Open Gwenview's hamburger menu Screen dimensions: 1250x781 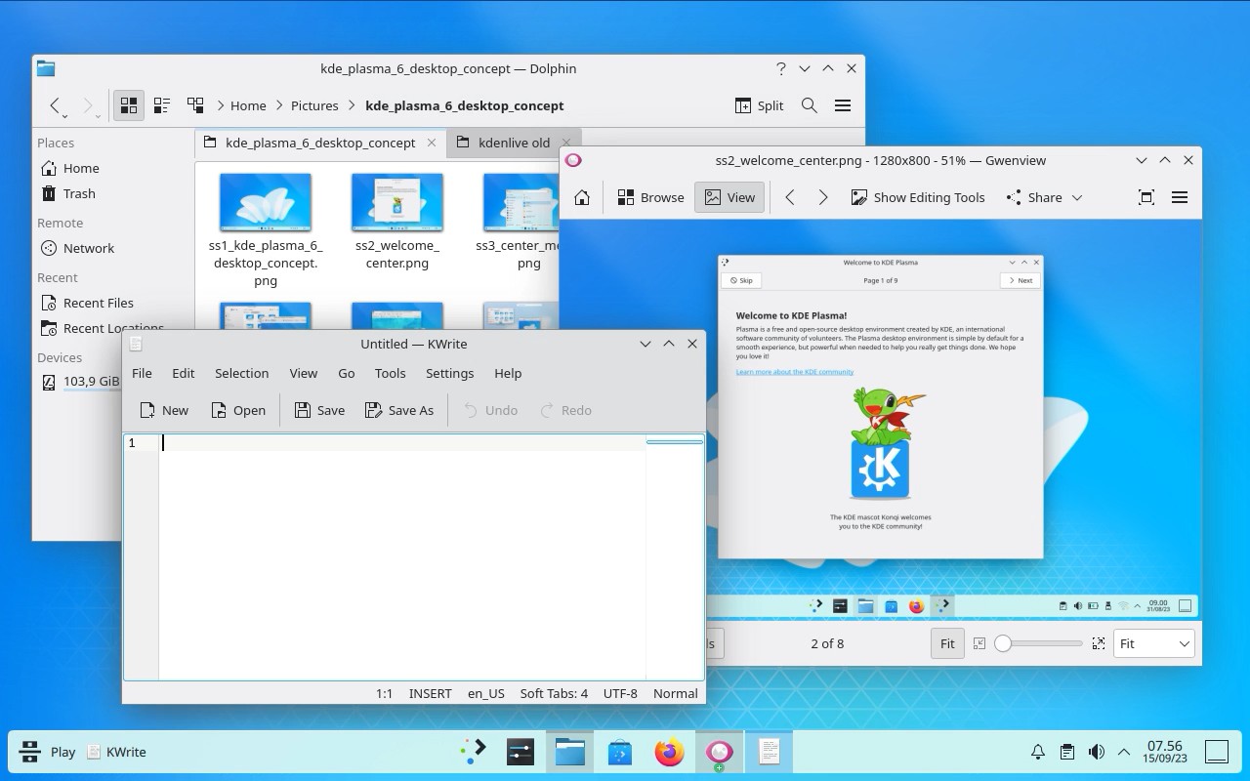pyautogui.click(x=1179, y=197)
